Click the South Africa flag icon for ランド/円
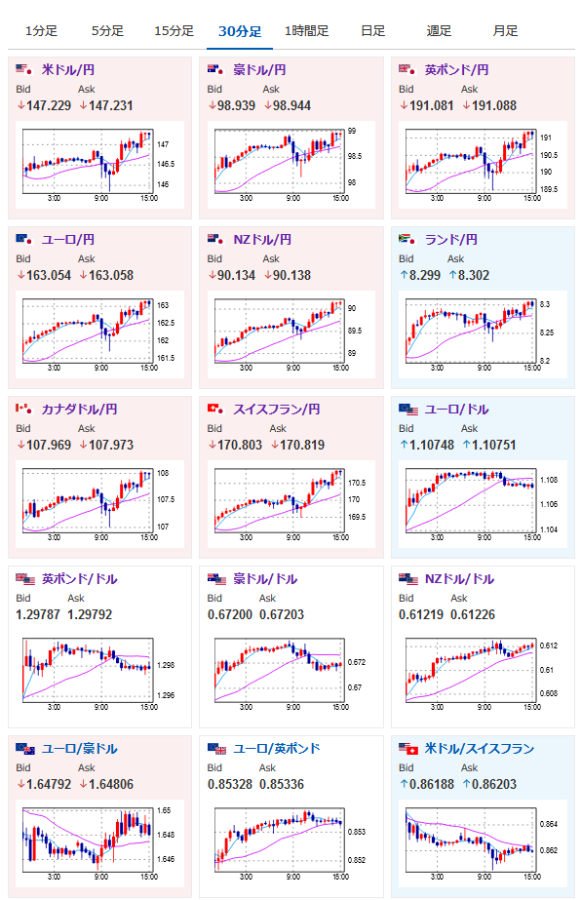Image resolution: width=581 pixels, height=900 pixels. pyautogui.click(x=407, y=239)
